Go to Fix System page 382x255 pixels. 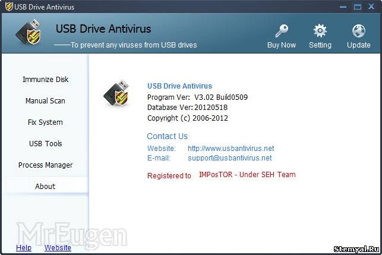[45, 122]
